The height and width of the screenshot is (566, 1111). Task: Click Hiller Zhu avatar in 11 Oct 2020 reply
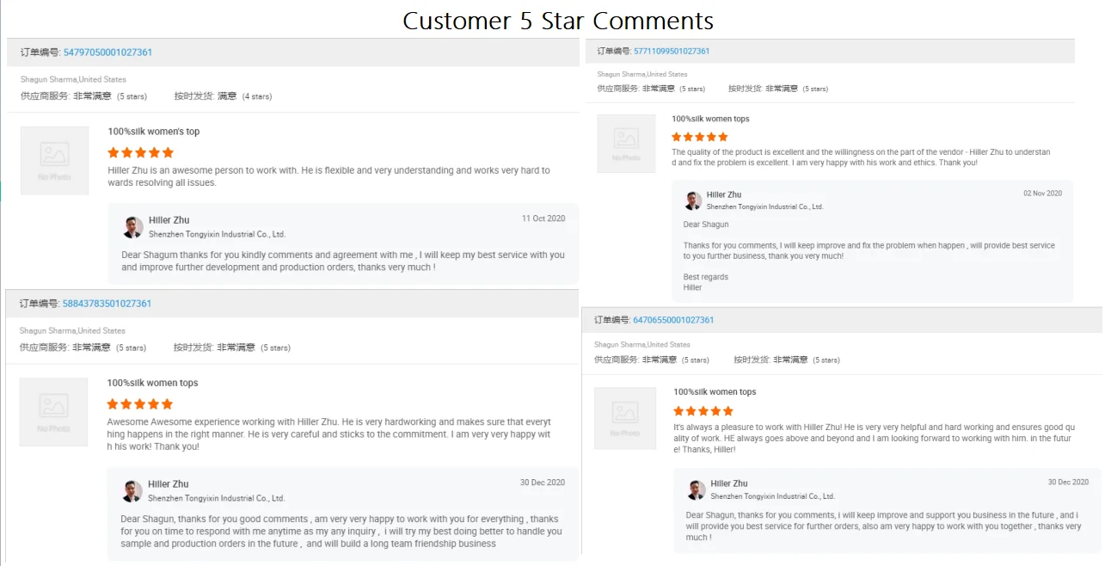(132, 227)
